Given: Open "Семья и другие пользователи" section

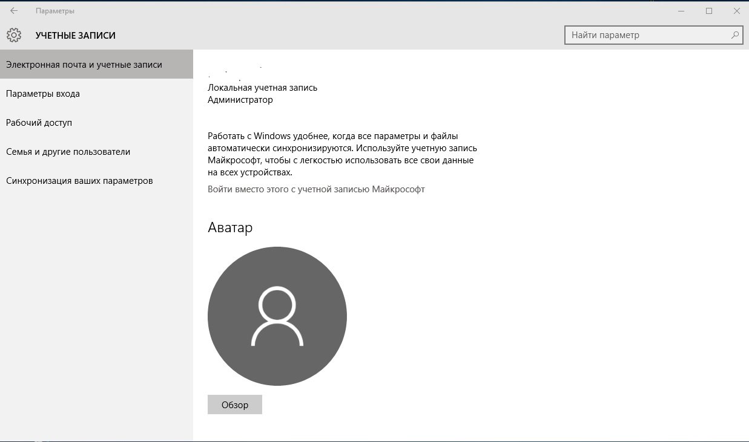Looking at the screenshot, I should [96, 152].
